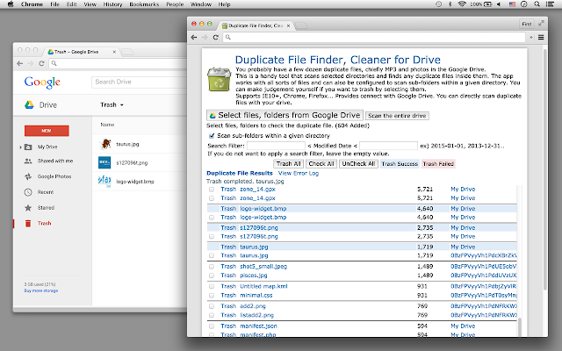Check the unhighlighted s127096t.png row checkbox

(212, 237)
